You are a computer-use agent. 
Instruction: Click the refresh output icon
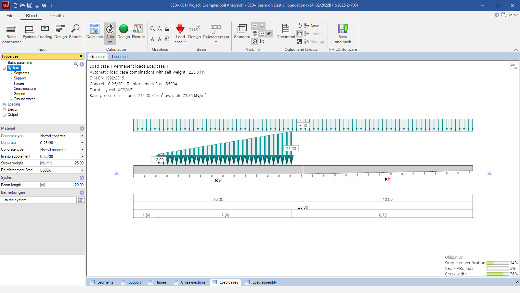[x=300, y=26]
